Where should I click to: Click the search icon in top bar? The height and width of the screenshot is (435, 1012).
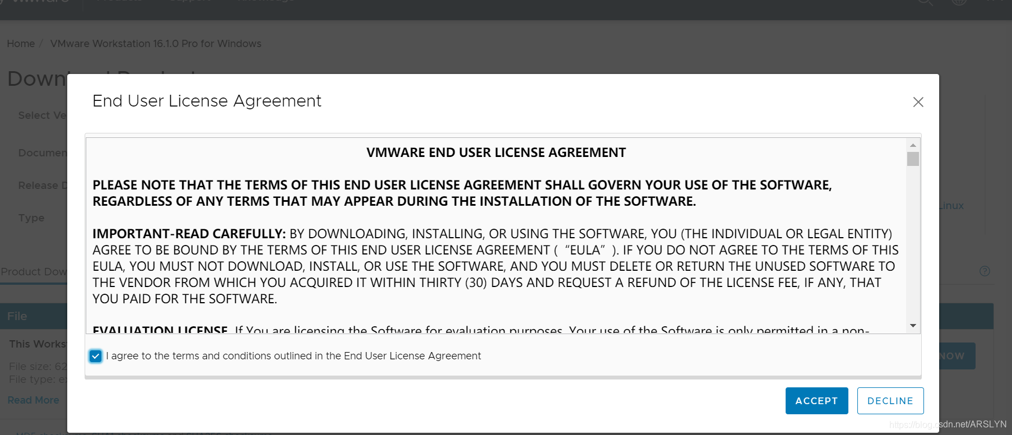[x=925, y=2]
